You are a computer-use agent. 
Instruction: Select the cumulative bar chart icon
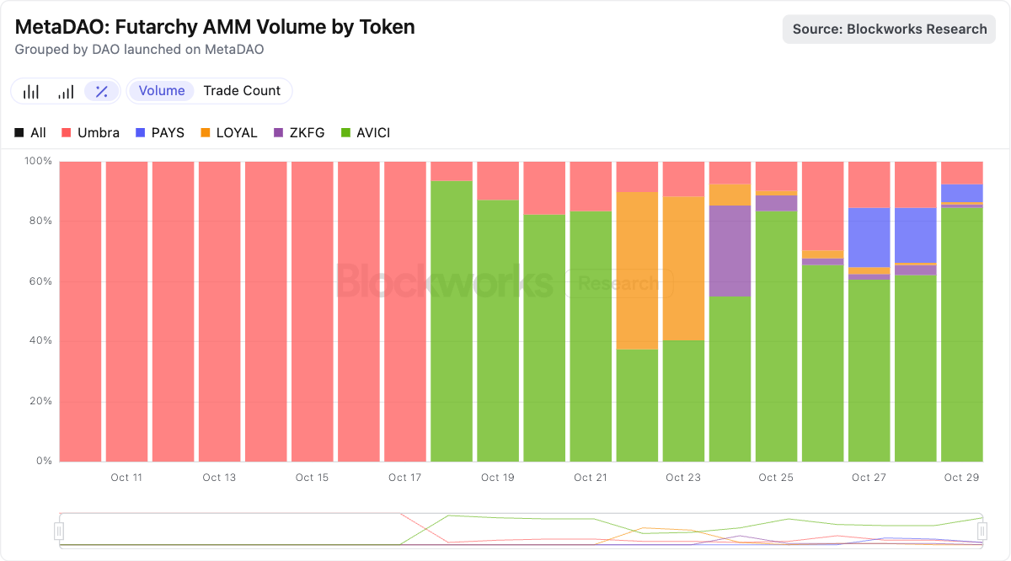pos(66,91)
